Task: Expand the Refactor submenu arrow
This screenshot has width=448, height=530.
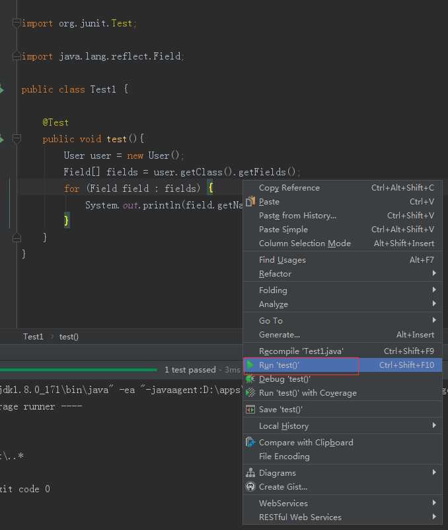Action: (434, 273)
